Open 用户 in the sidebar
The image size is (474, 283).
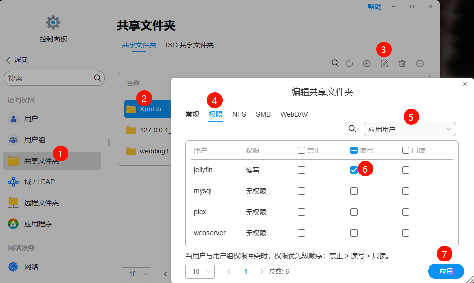coord(52,119)
